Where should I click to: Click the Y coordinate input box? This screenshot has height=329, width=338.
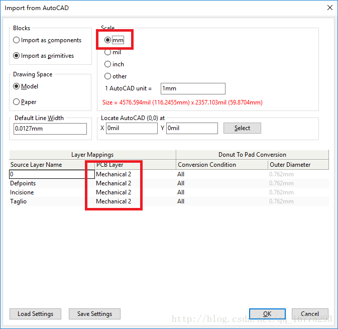click(192, 128)
